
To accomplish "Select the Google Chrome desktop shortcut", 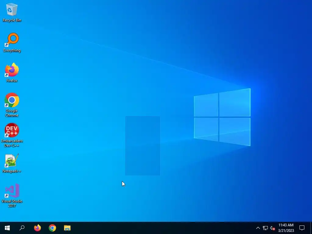I will 12,105.
